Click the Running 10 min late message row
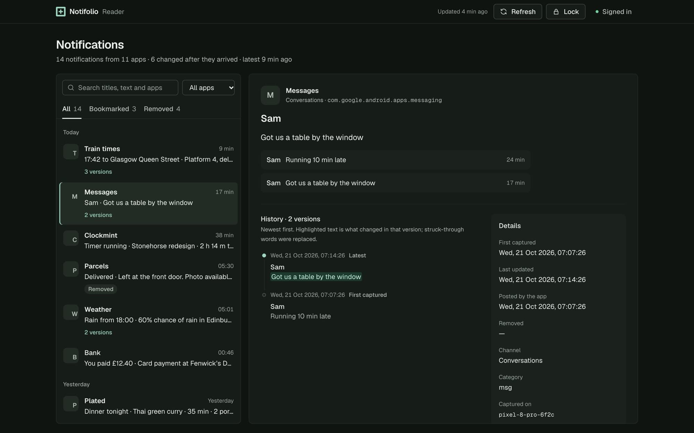The height and width of the screenshot is (433, 694). coord(396,160)
